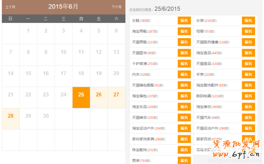Viewport: 264px width, 164px height.
Task: Sign up for 天猫箱包服配(91款)
Action: (x=184, y=85)
